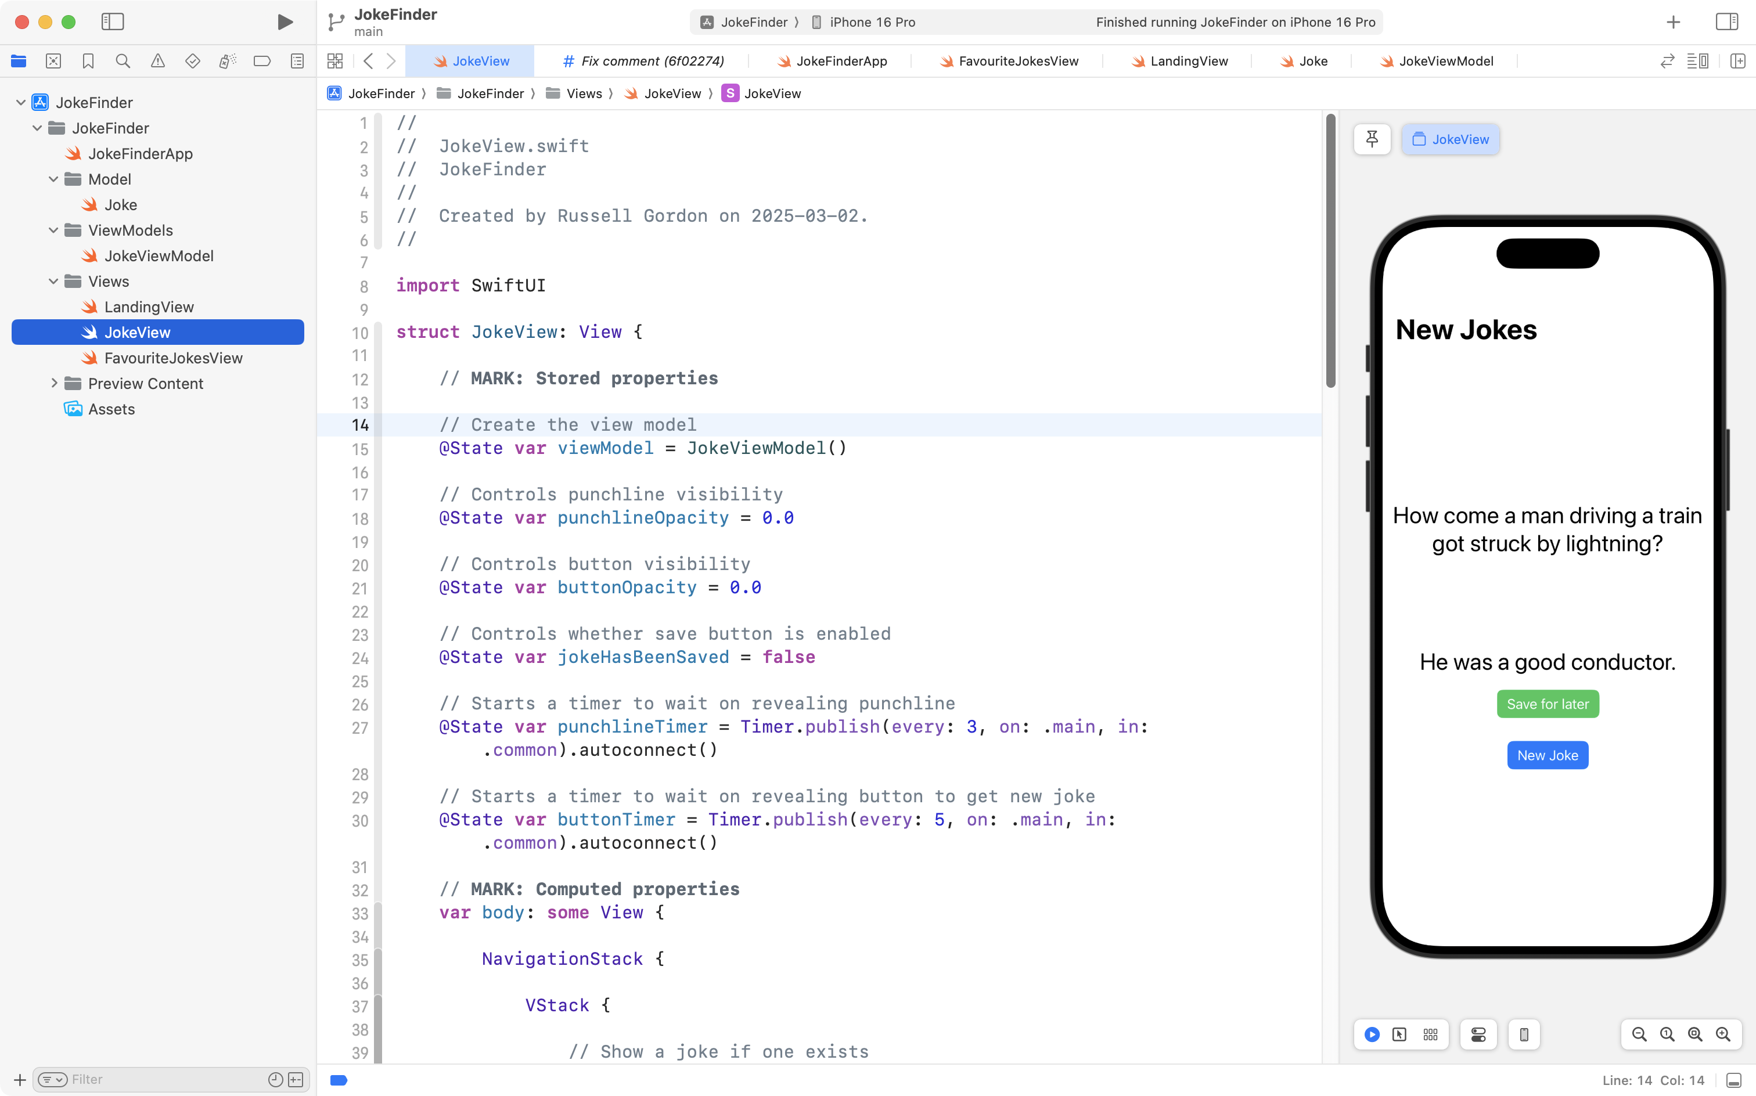1756x1096 pixels.
Task: Click the pin preview icon
Action: 1372,139
